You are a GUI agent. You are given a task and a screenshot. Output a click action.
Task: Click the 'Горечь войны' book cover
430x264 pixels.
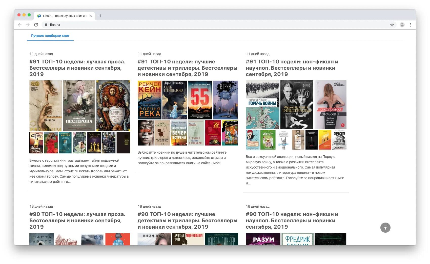point(263,105)
